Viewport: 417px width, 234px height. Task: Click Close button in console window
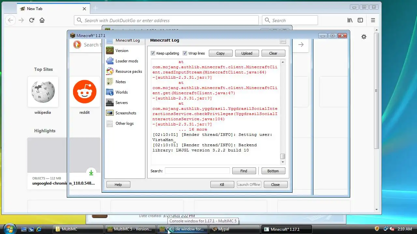tap(275, 185)
